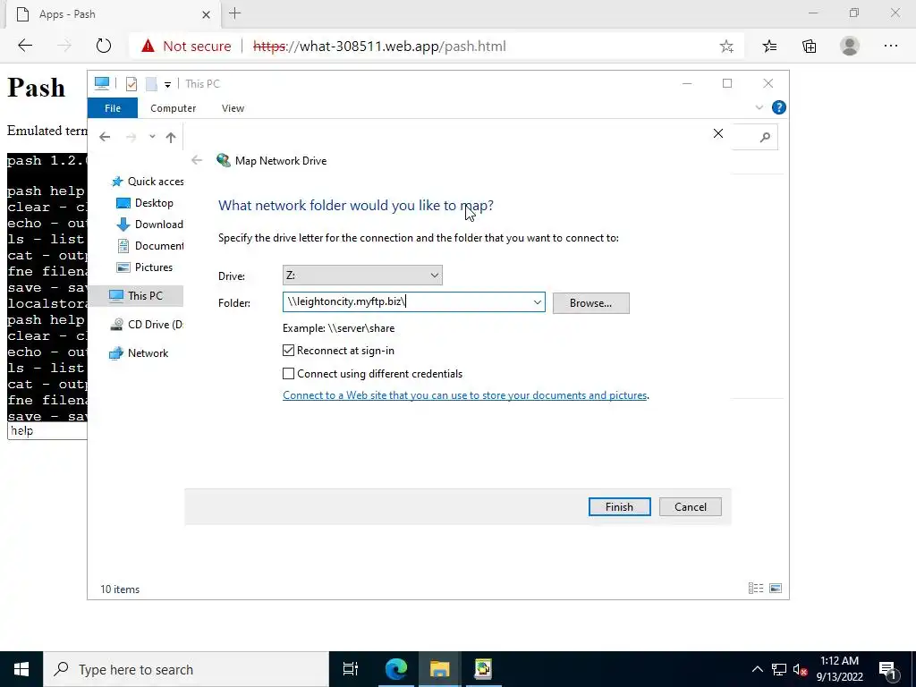Open recent locations dropdown arrow
Screen dimensions: 916x687
click(x=152, y=137)
